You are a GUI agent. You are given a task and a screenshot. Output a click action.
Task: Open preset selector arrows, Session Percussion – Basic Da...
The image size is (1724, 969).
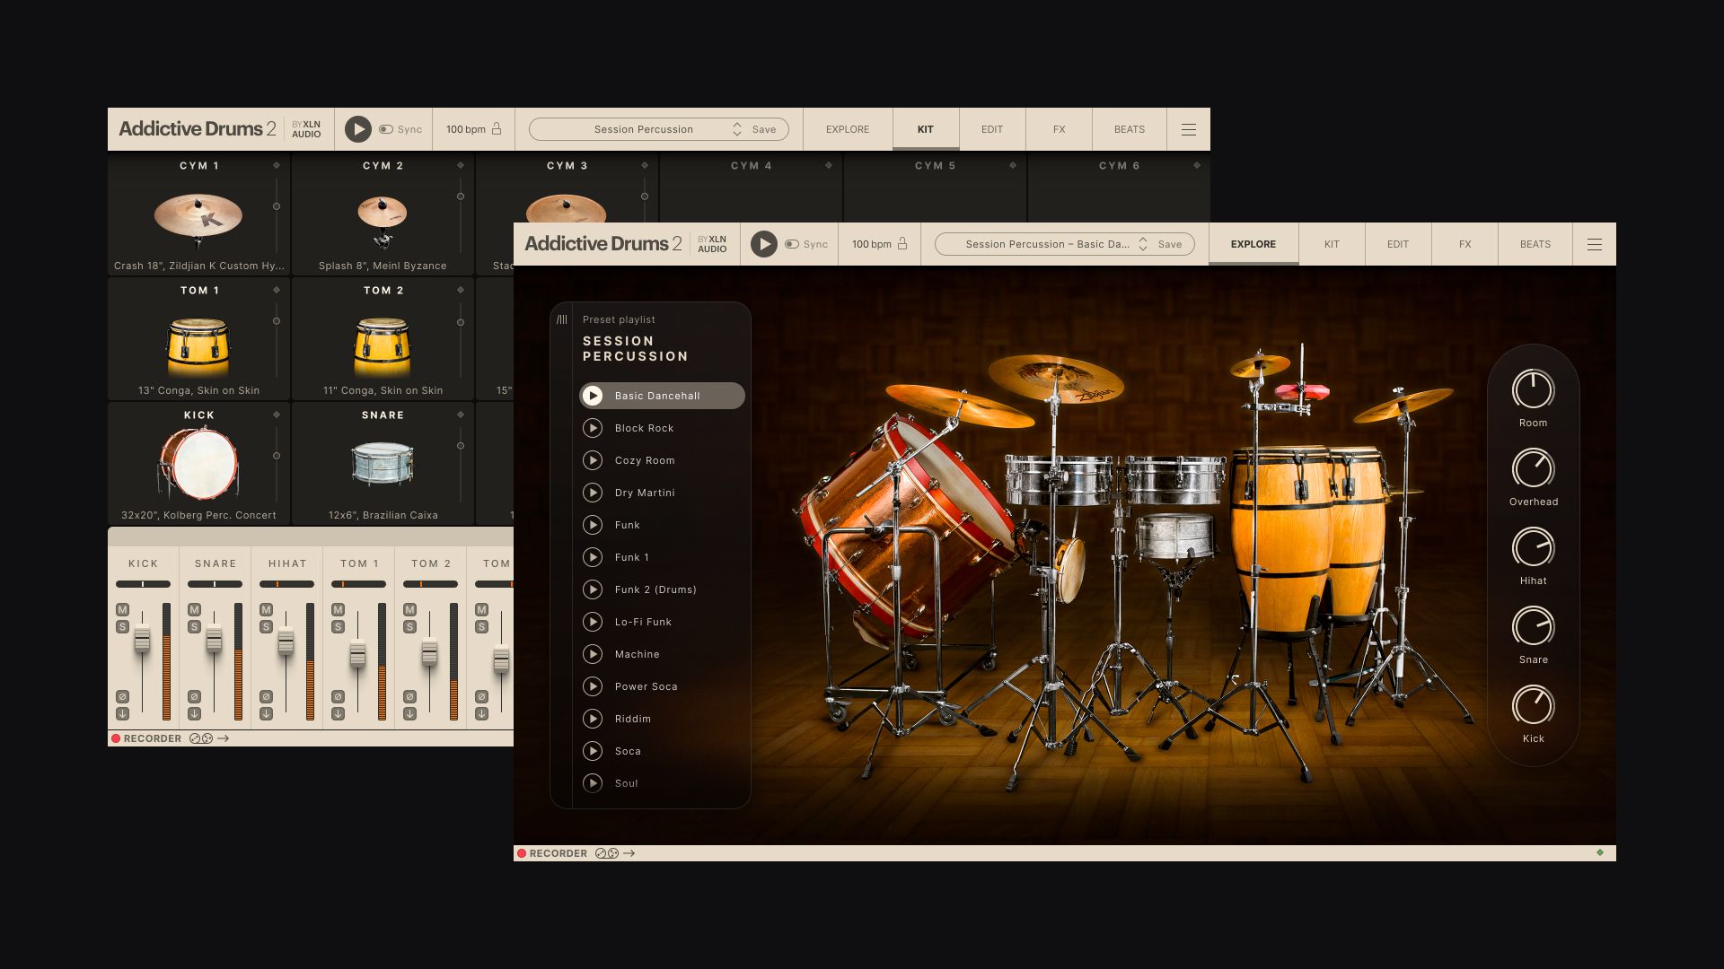1143,244
